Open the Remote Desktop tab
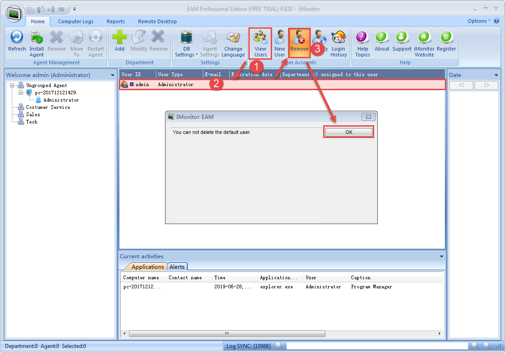Image resolution: width=505 pixels, height=353 pixels. (x=157, y=21)
